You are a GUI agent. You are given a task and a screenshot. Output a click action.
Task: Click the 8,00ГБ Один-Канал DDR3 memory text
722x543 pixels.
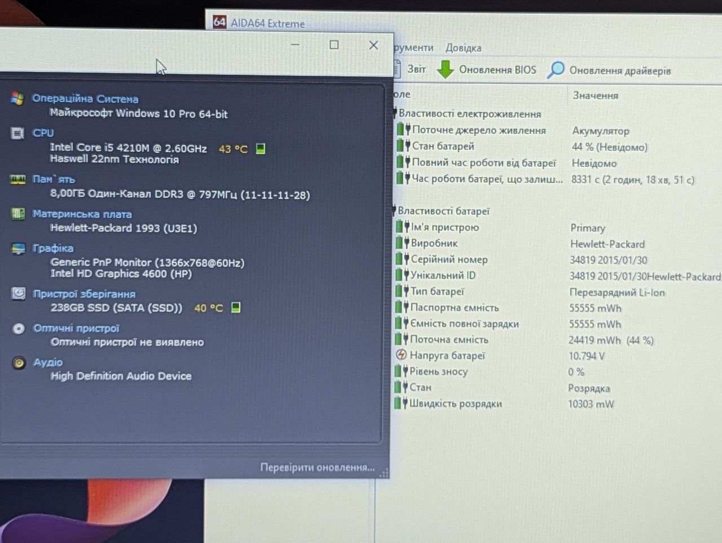180,195
